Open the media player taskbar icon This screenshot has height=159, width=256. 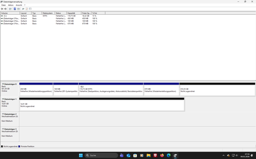click(142, 156)
